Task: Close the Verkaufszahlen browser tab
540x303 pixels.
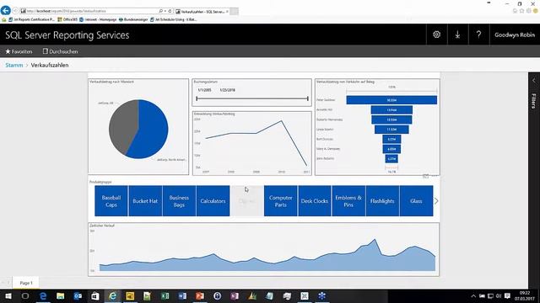Action: [227, 11]
